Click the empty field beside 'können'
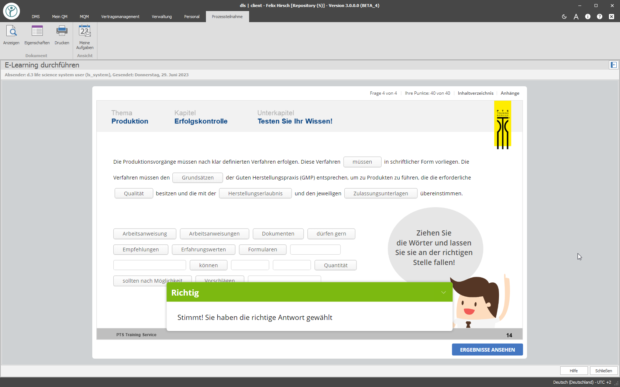 point(250,265)
